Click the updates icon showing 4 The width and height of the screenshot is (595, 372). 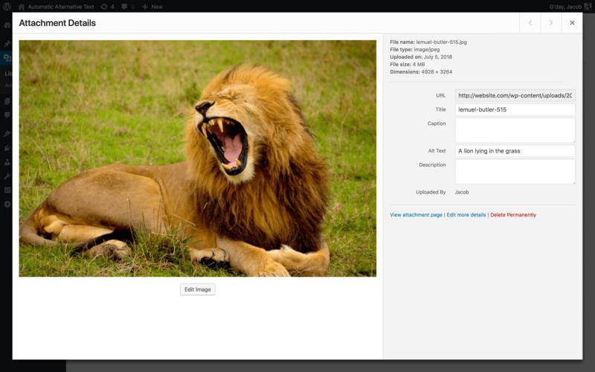point(107,6)
